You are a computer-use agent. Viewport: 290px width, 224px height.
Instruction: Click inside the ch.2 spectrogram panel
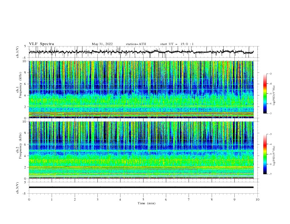click(x=141, y=150)
